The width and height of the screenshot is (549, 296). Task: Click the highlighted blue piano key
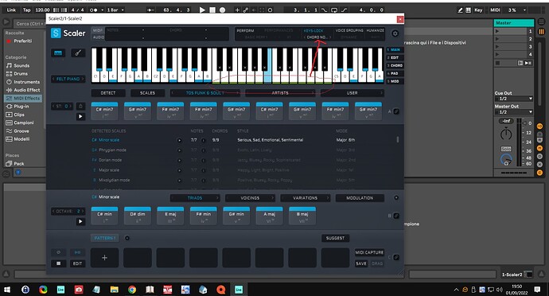(268, 66)
